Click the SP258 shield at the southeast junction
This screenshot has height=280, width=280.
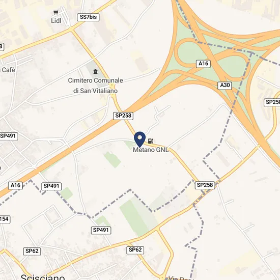(205, 185)
